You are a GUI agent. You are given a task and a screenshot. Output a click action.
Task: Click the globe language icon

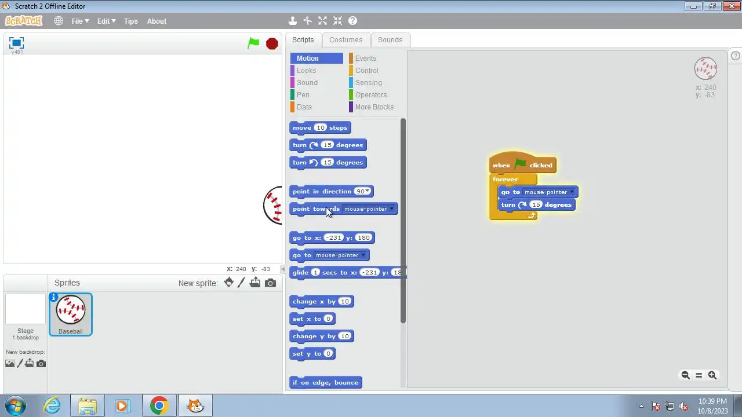[x=59, y=21]
